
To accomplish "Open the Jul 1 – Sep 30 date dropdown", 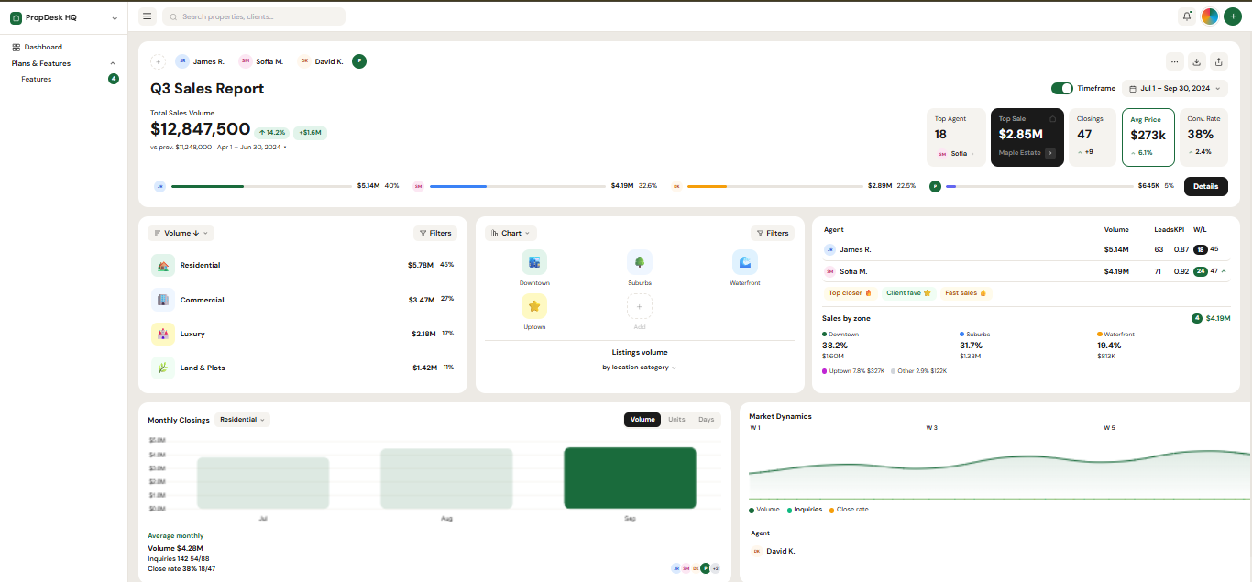I will pyautogui.click(x=1174, y=88).
